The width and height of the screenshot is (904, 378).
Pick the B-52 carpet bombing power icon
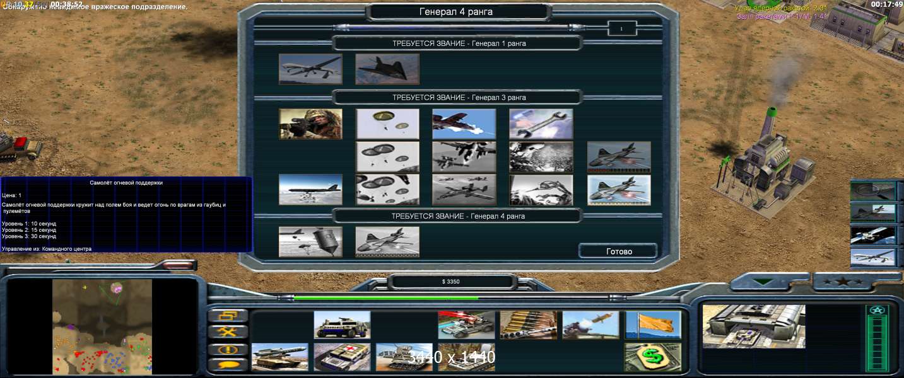[x=310, y=190]
